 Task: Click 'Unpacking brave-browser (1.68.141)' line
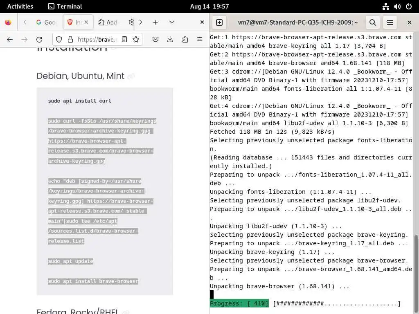(279, 286)
